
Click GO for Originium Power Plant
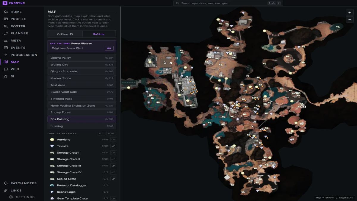pos(109,48)
